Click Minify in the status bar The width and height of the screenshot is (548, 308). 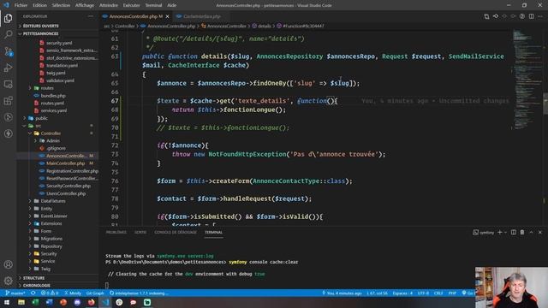point(73,293)
